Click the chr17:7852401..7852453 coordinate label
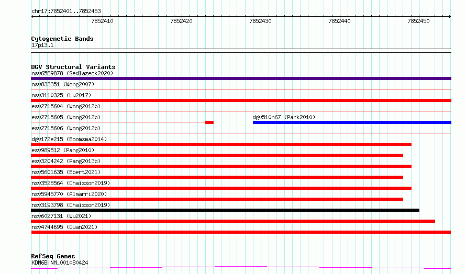 click(66, 12)
